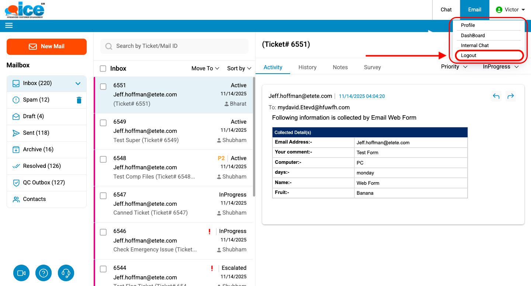
Task: Click the reply arrow icon
Action: 496,96
